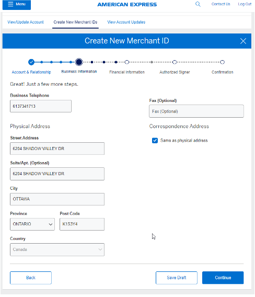255x297 pixels.
Task: Click the Business Information step circle
Action: pos(79,62)
